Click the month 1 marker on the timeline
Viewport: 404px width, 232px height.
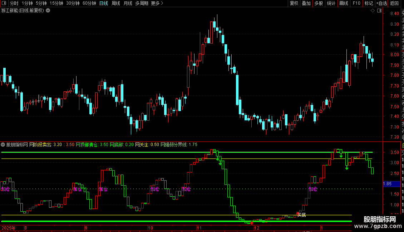(x=321, y=228)
